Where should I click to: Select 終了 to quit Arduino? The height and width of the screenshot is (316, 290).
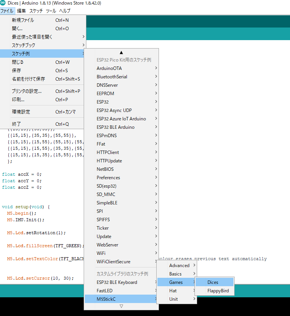(x=42, y=124)
